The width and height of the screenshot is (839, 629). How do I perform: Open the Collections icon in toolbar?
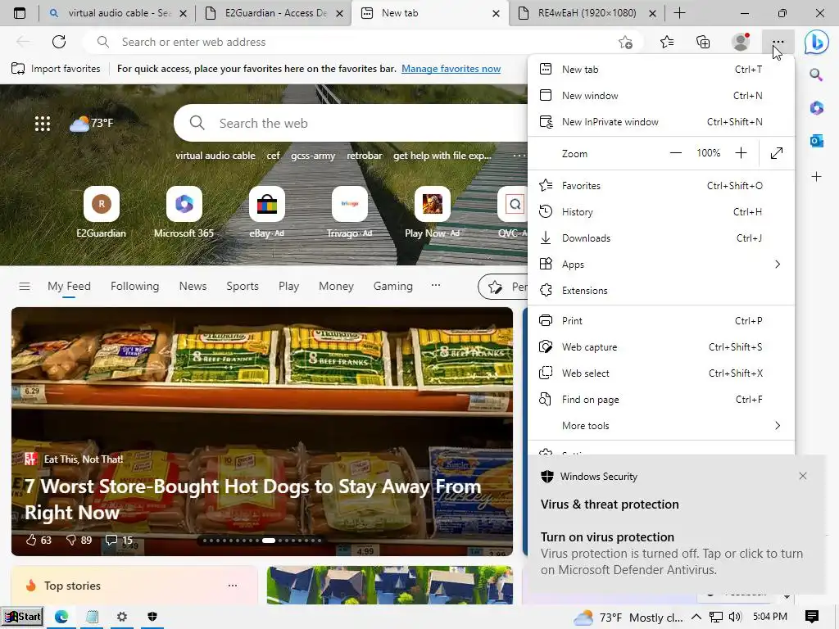(x=703, y=42)
